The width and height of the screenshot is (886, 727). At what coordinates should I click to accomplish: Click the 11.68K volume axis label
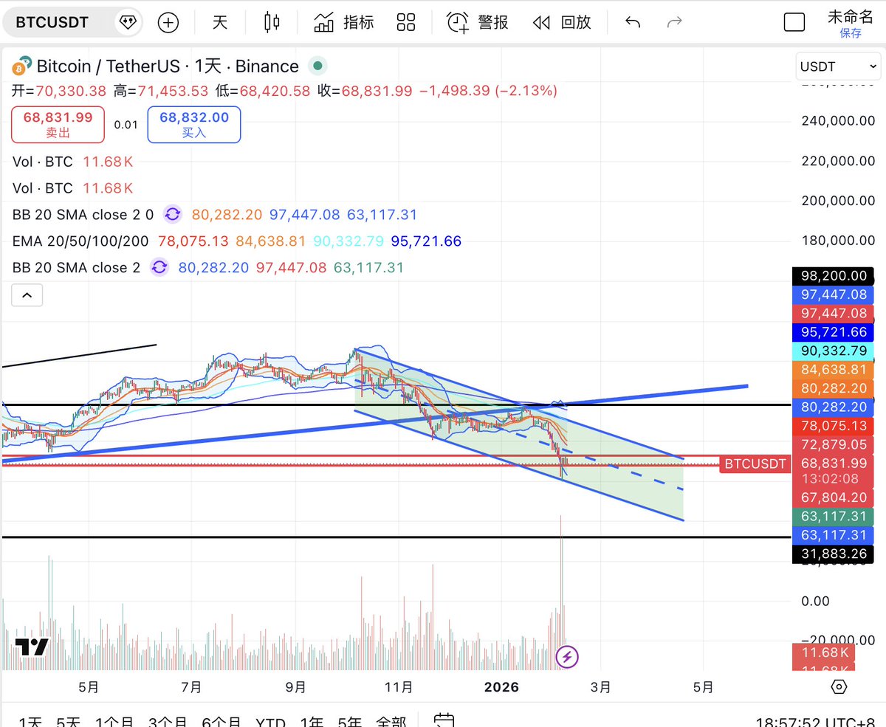coord(823,652)
